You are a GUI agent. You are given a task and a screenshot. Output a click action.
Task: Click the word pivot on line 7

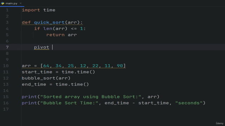41,47
